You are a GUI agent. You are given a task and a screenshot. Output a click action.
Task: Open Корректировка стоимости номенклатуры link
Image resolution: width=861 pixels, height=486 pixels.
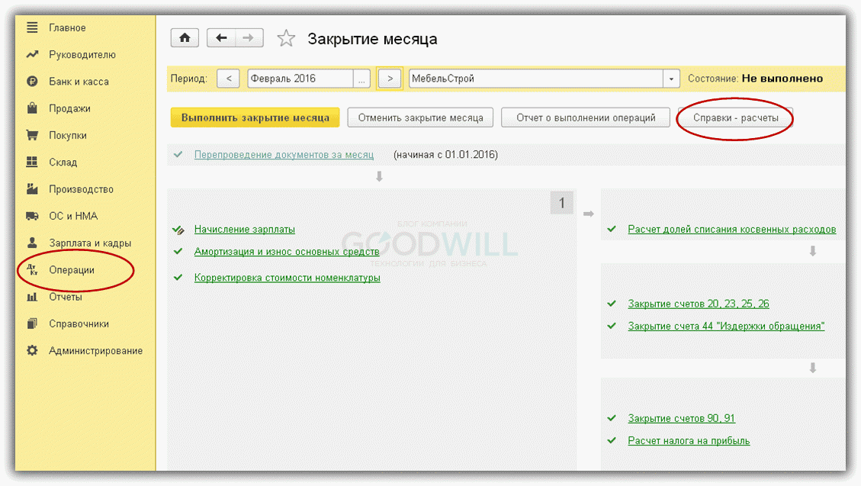[x=288, y=277]
